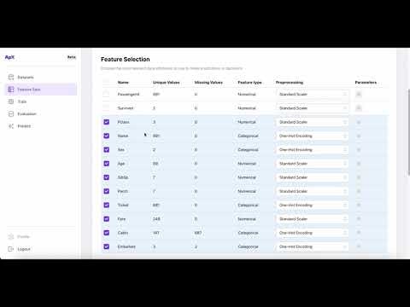Image resolution: width=410 pixels, height=307 pixels.
Task: Click Categorical type in the Ticket row
Action: 248,205
